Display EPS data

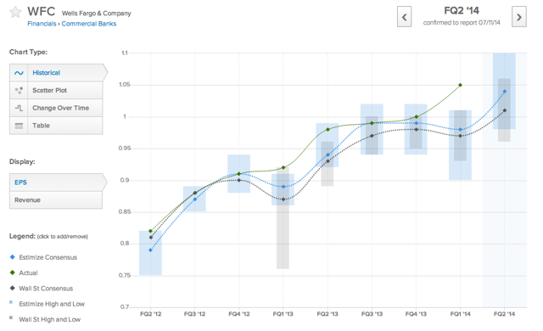pyautogui.click(x=59, y=182)
